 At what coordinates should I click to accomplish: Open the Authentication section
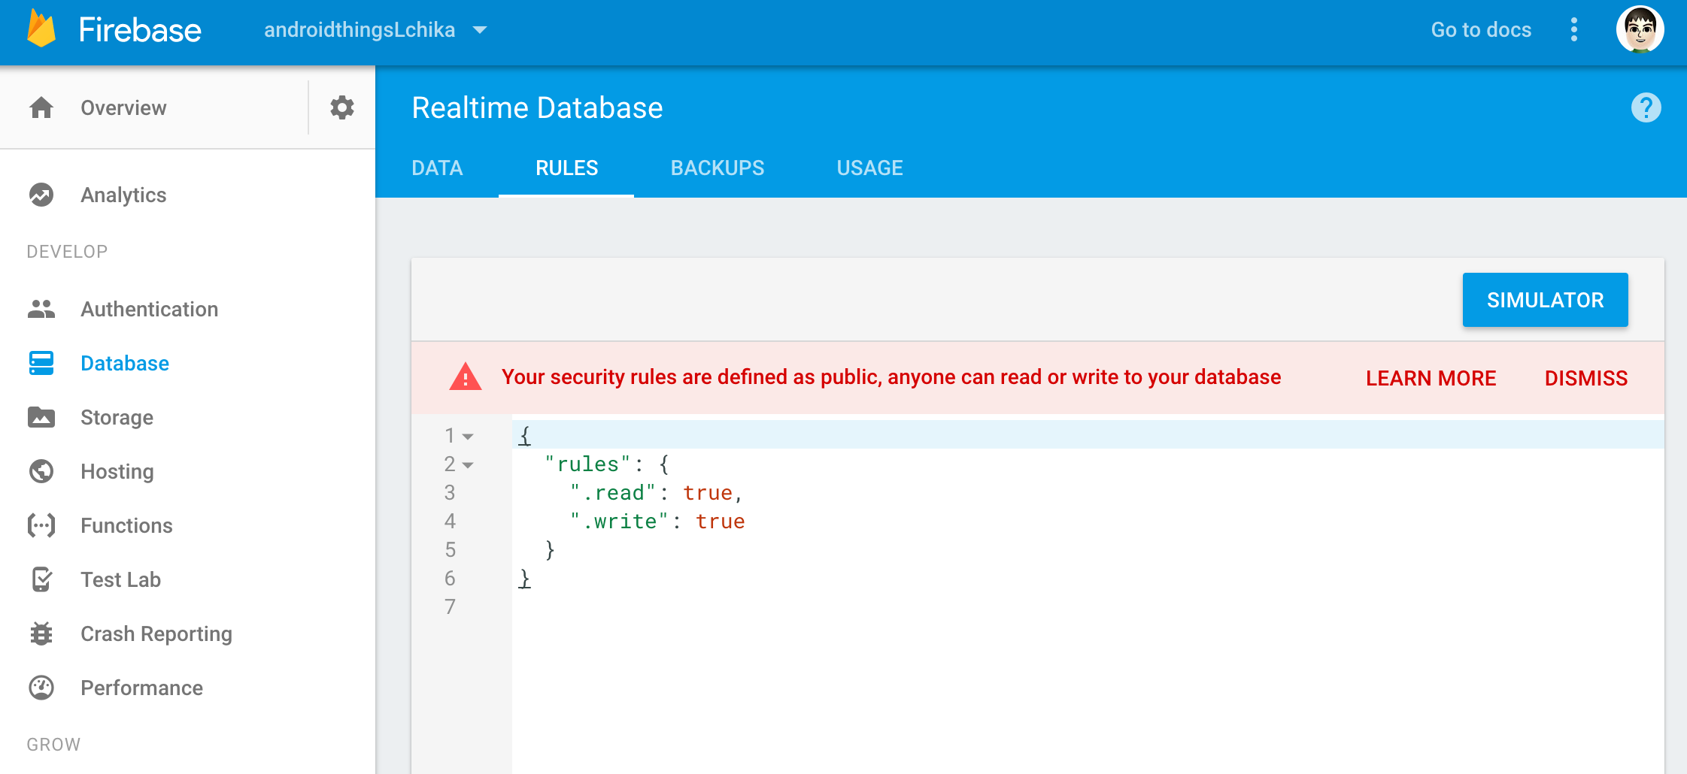[149, 309]
